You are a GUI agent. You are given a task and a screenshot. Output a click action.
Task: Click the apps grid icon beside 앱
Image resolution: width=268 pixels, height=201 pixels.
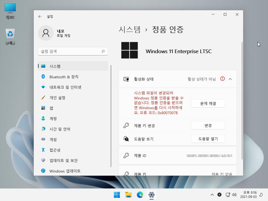pyautogui.click(x=43, y=108)
